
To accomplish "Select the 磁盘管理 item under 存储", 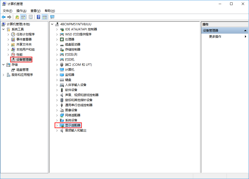I will pos(22,70).
